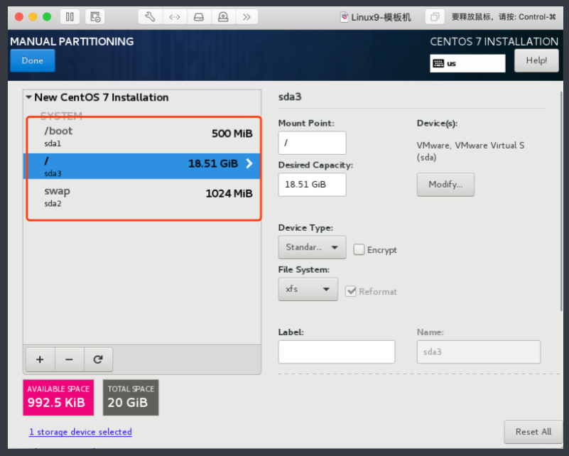Click the Mount Point input field
Viewport: 569px width, 456px height.
[312, 143]
